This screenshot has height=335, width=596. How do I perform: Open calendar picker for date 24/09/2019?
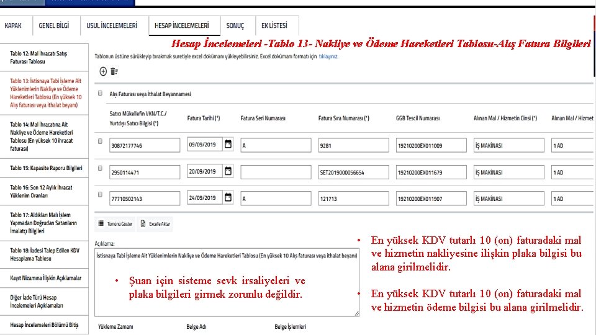[228, 197]
